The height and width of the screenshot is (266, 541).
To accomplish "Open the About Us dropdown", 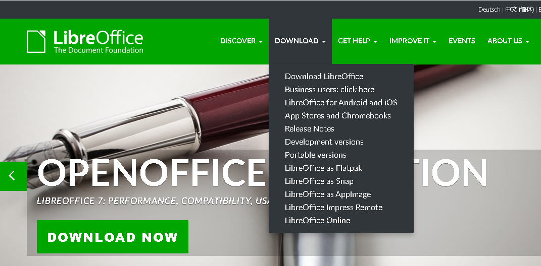I will tap(508, 41).
